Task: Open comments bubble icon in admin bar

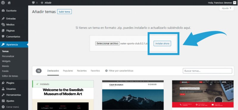Action: pyautogui.click(x=33, y=3)
